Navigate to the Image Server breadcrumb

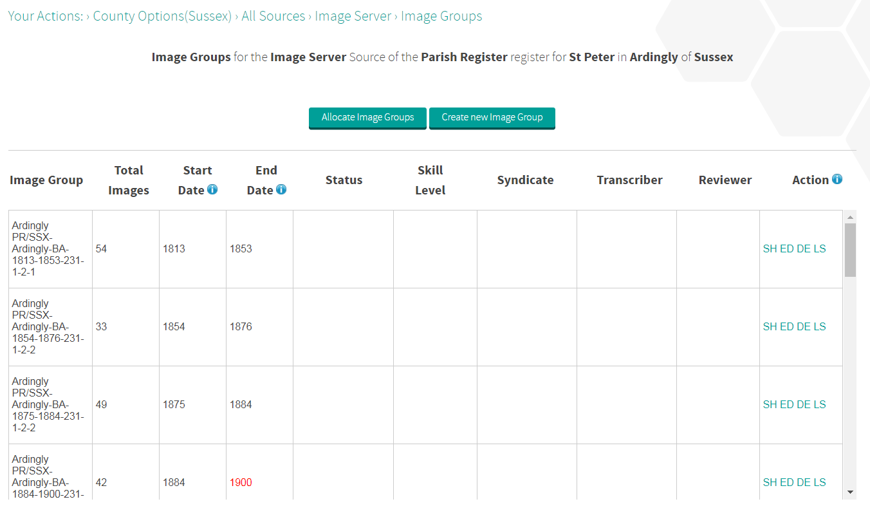coord(353,16)
